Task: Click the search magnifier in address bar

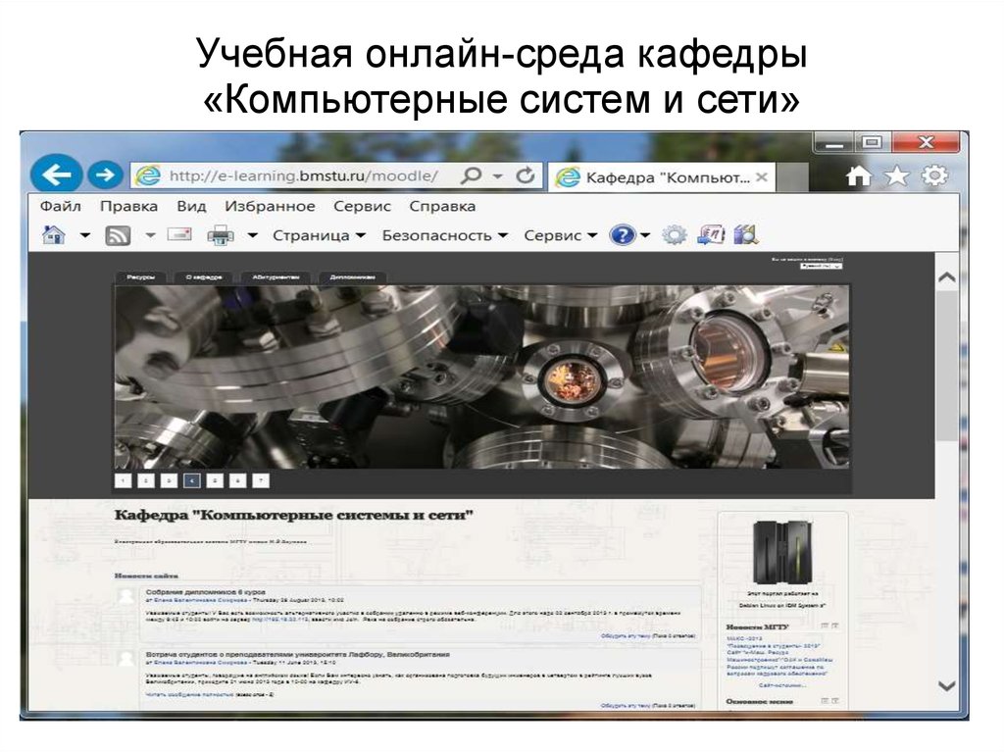Action: tap(473, 175)
